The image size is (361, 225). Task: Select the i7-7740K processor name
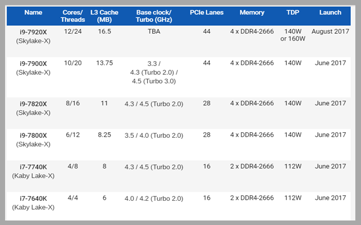point(33,166)
